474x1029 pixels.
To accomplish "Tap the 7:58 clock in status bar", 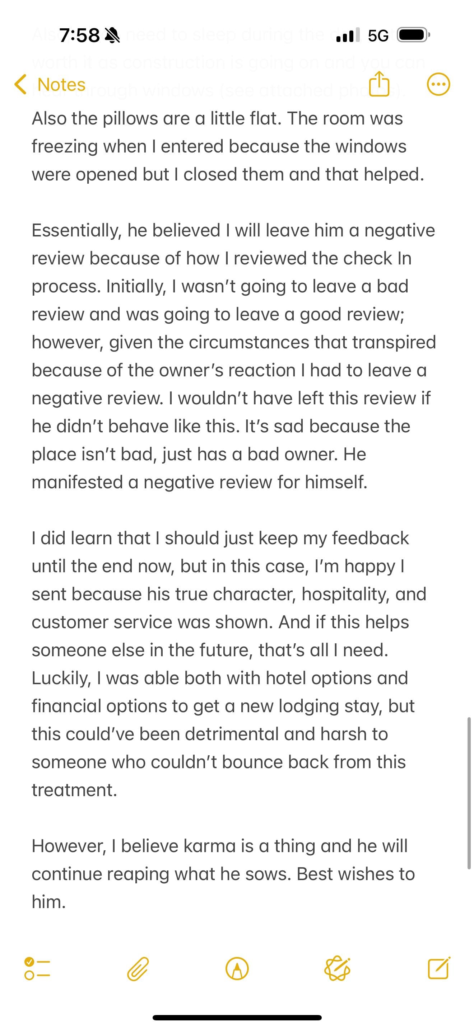I will [x=79, y=36].
